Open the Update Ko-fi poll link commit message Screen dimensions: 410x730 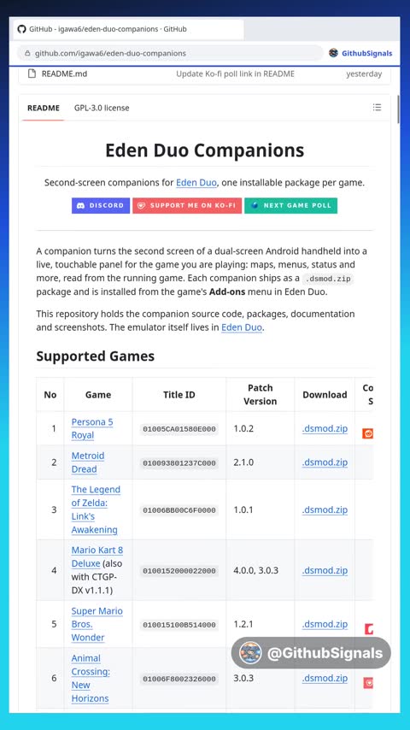point(235,74)
